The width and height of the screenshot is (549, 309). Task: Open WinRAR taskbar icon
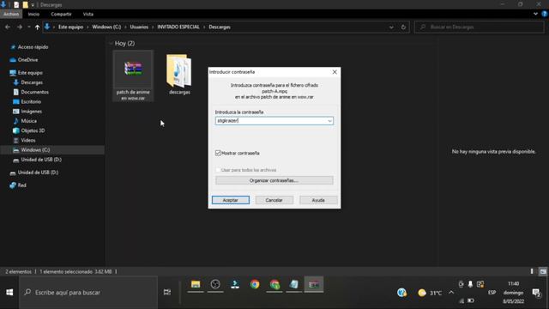click(314, 284)
